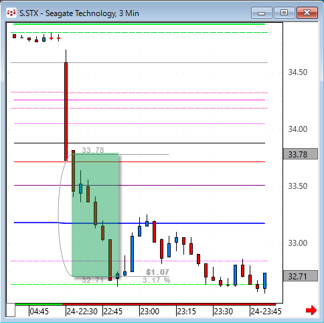Click the 24-23:45 time axis label

(x=266, y=311)
